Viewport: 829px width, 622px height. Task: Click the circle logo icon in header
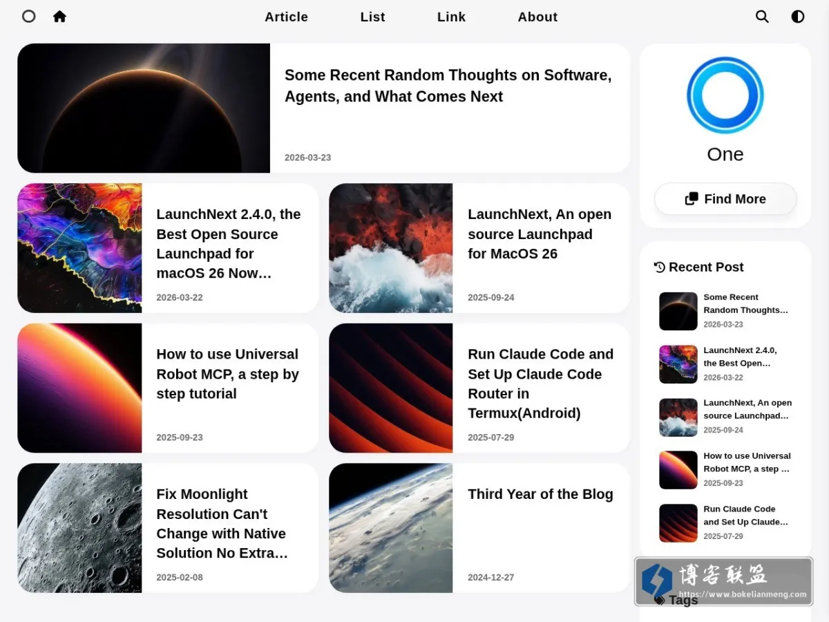[x=28, y=16]
